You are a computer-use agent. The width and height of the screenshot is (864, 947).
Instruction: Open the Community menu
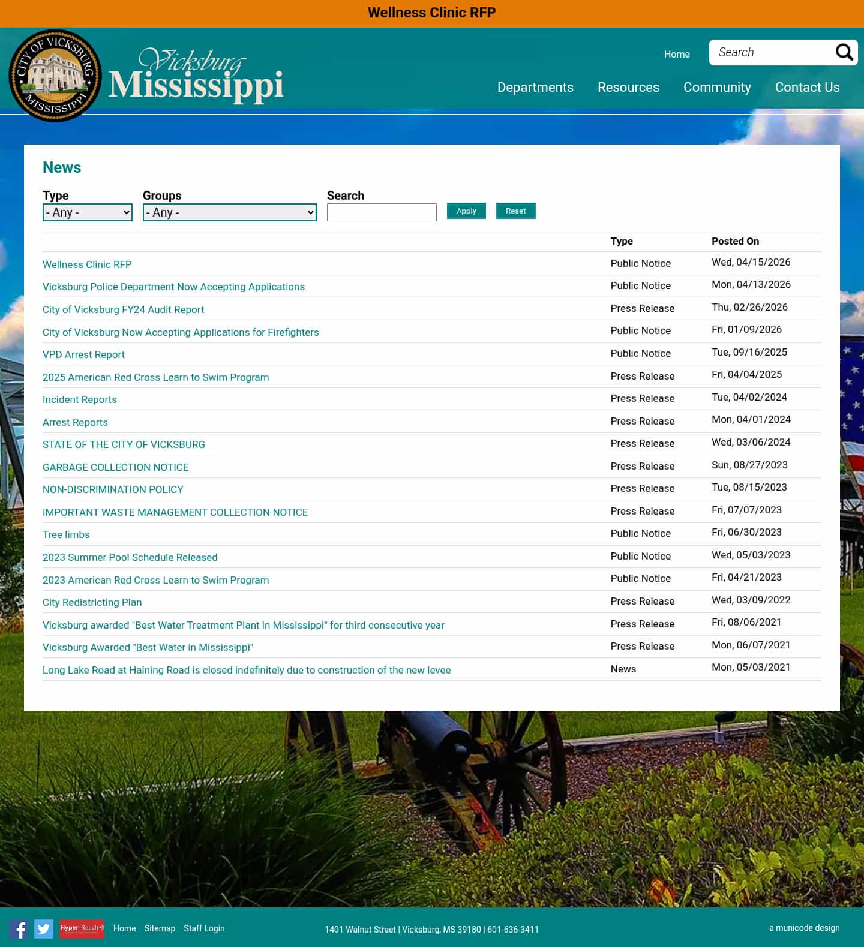click(x=717, y=88)
